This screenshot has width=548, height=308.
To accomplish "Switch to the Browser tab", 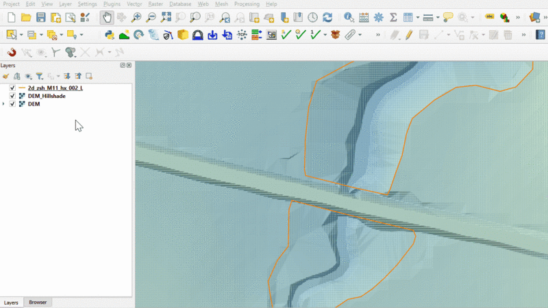I will click(38, 302).
